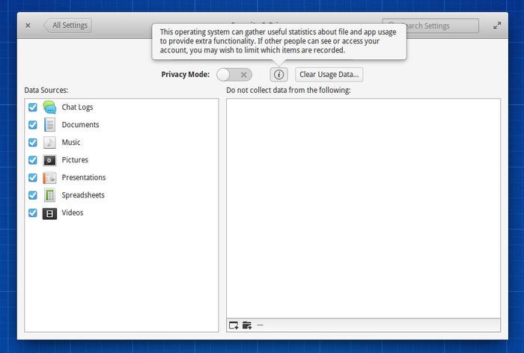
Task: Click the Data Sources heading
Action: [46, 90]
